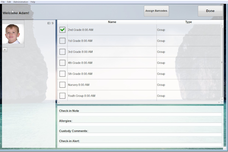Sort by the Type column header
The height and width of the screenshot is (152, 228).
point(188,22)
